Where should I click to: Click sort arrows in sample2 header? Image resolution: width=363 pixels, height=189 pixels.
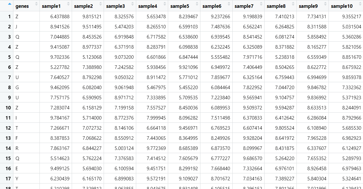(x=100, y=4)
